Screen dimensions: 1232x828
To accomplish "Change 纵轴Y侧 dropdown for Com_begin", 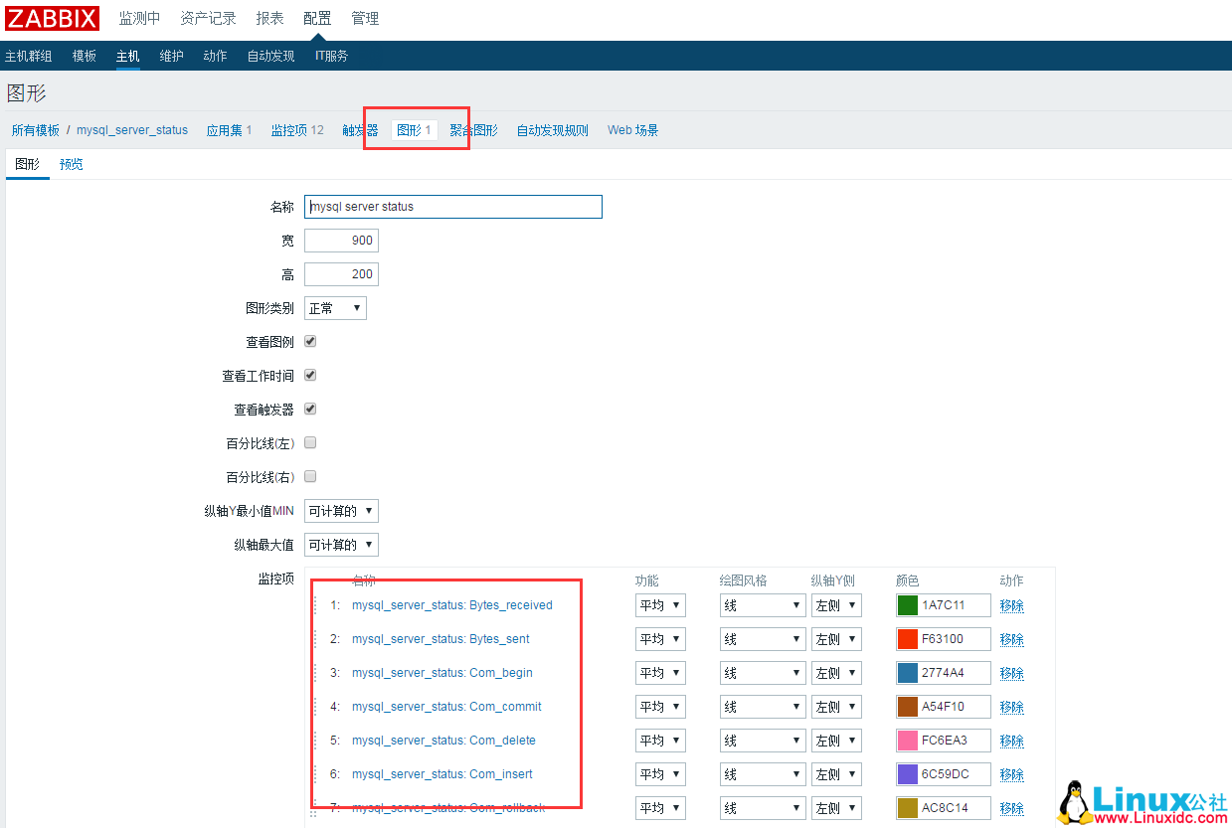I will coord(834,672).
